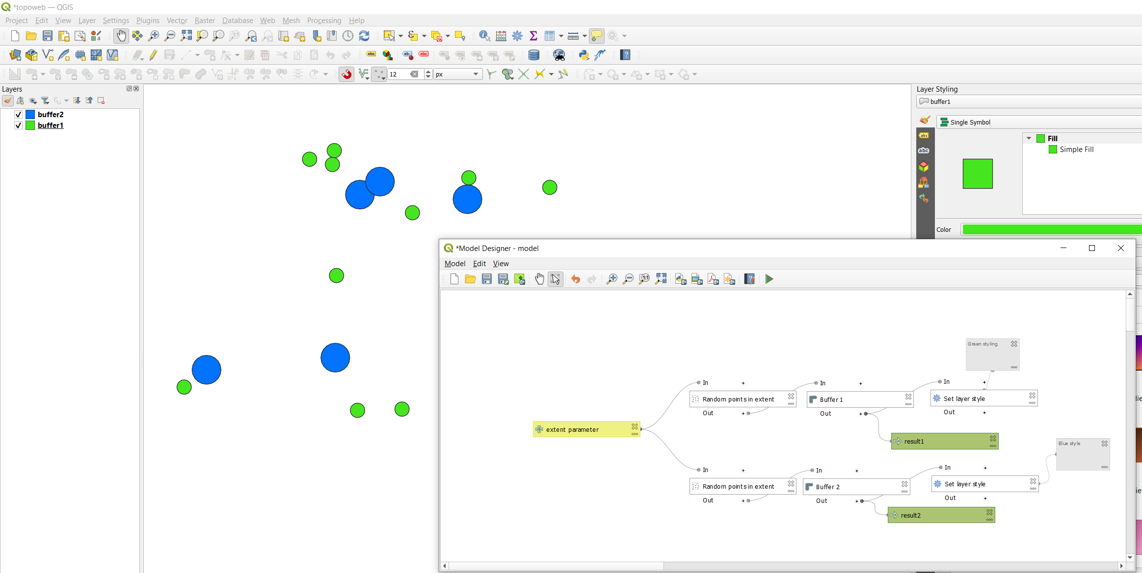Open the filter legend dropdown in Layers panel
The width and height of the screenshot is (1142, 573).
[x=45, y=100]
